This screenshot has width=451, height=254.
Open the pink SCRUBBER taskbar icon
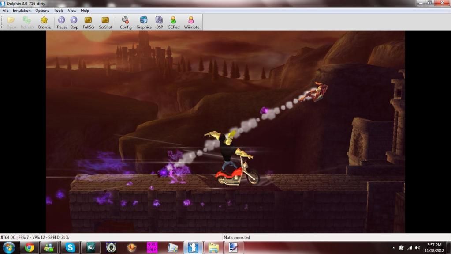pos(152,248)
